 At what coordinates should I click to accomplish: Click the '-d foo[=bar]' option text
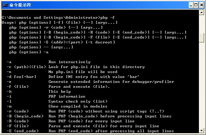coord(21,77)
